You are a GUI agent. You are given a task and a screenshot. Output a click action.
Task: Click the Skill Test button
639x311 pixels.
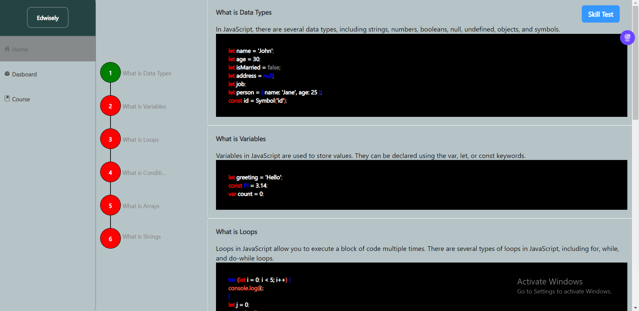point(600,14)
